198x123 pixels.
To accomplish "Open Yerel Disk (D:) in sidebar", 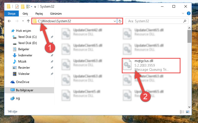I will (27, 43).
